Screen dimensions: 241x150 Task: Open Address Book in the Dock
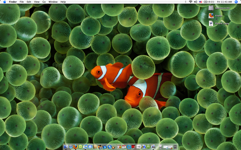(95, 147)
